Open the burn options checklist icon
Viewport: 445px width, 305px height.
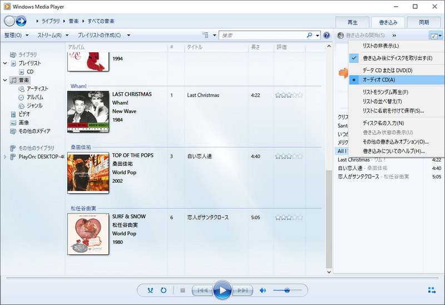click(x=434, y=36)
